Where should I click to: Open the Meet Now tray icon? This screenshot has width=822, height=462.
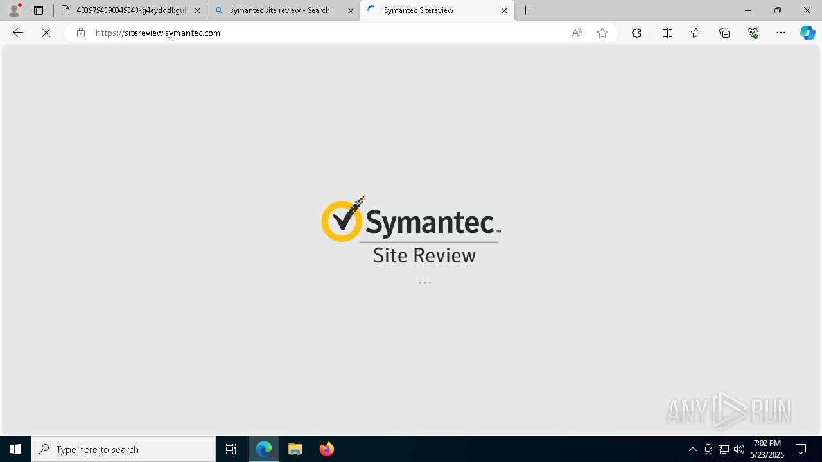pyautogui.click(x=708, y=449)
